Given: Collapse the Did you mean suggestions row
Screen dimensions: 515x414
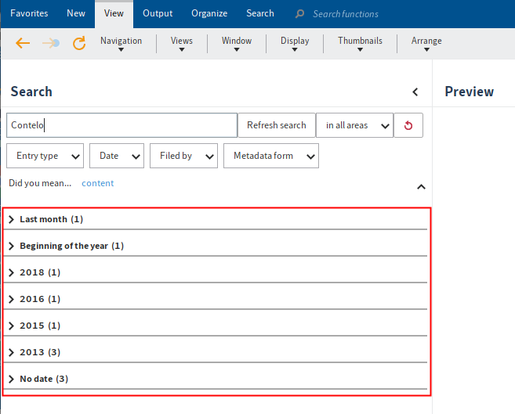Looking at the screenshot, I should coord(421,187).
